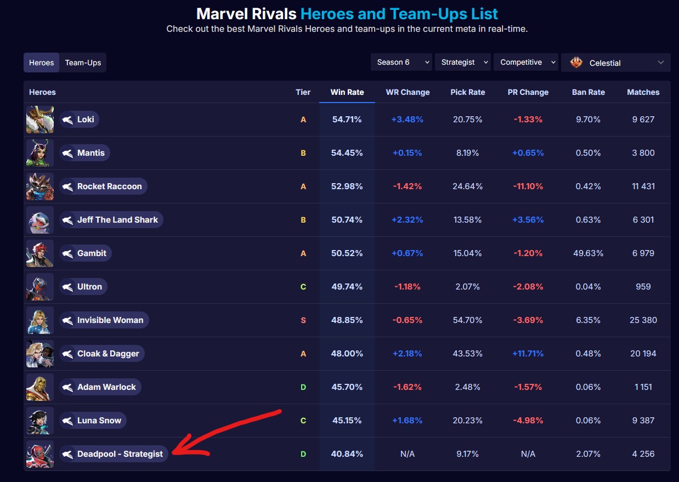Click Invisible Woman's 54.70% pick rate
The width and height of the screenshot is (679, 482).
pyautogui.click(x=468, y=320)
